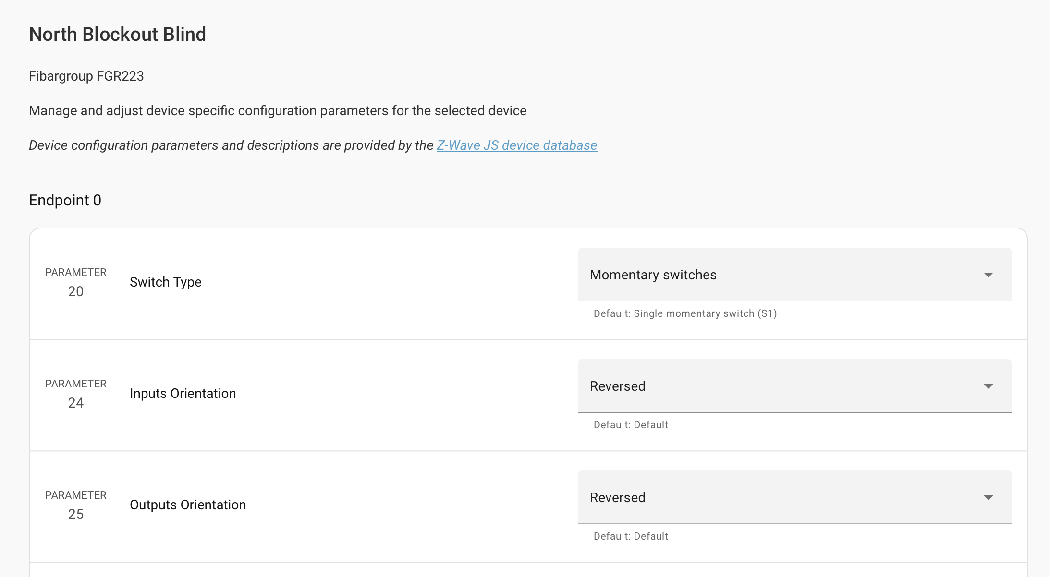The image size is (1050, 577).
Task: Click the 'Momentary switches' selected value text
Action: [x=653, y=275]
